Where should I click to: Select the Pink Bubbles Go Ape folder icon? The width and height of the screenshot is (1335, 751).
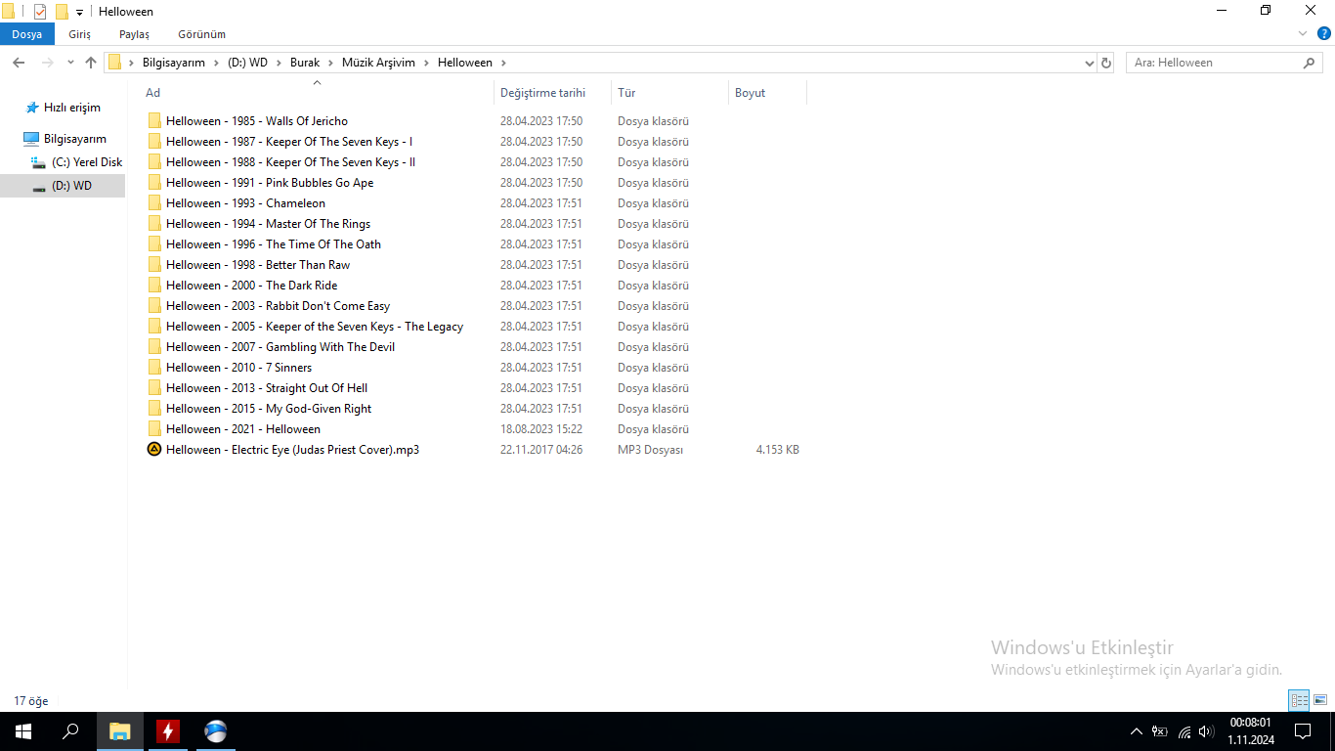tap(154, 183)
